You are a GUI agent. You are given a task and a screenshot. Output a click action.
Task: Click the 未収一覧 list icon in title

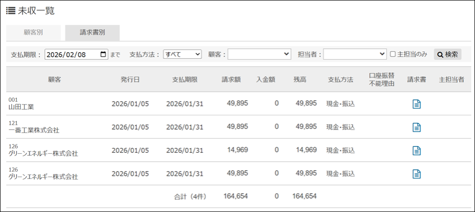click(x=10, y=10)
